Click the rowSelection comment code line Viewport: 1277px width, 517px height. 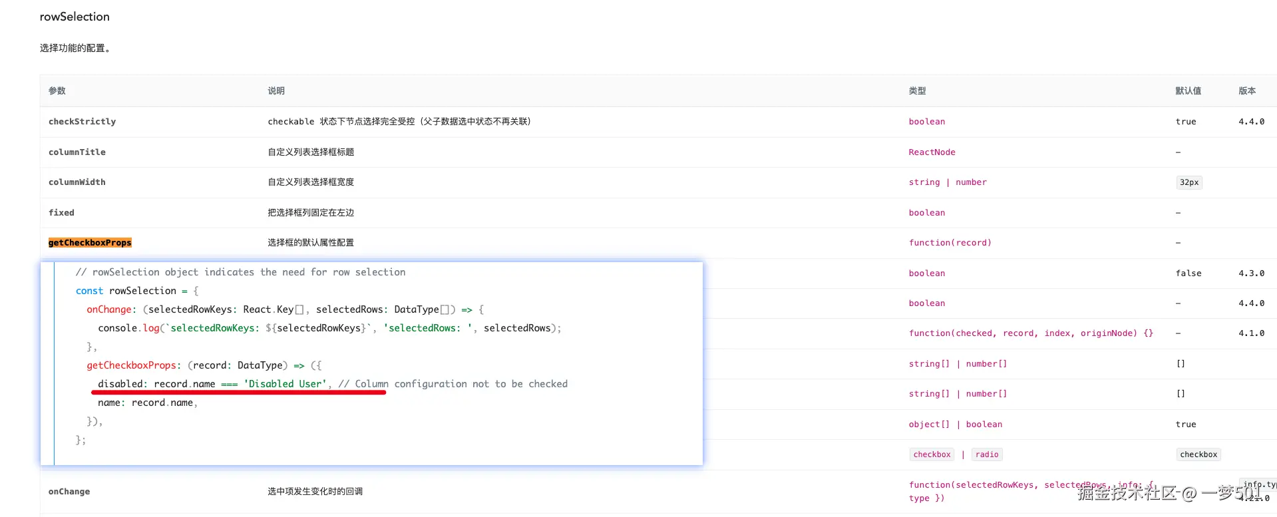(x=240, y=272)
